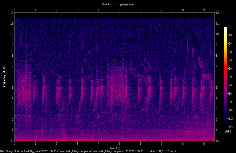Click the '-40' color scale label

pos(229,60)
